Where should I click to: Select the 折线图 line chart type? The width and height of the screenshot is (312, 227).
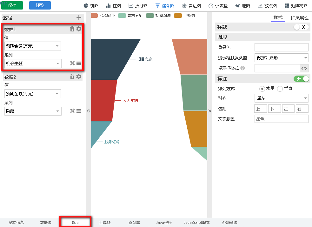pyautogui.click(x=138, y=6)
